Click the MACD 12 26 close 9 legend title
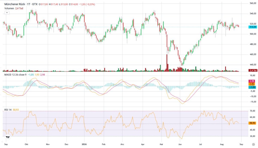Screen dimensions: 258x148 point(15,75)
